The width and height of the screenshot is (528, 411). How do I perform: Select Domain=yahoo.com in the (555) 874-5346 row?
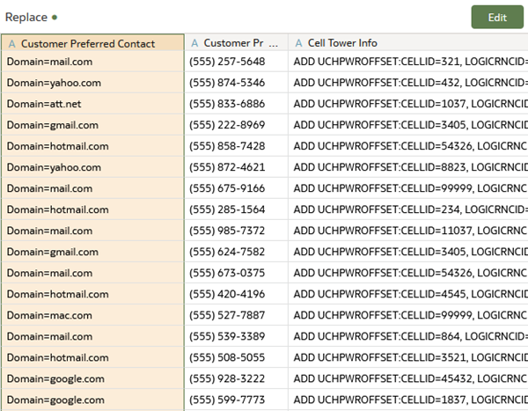(x=92, y=83)
